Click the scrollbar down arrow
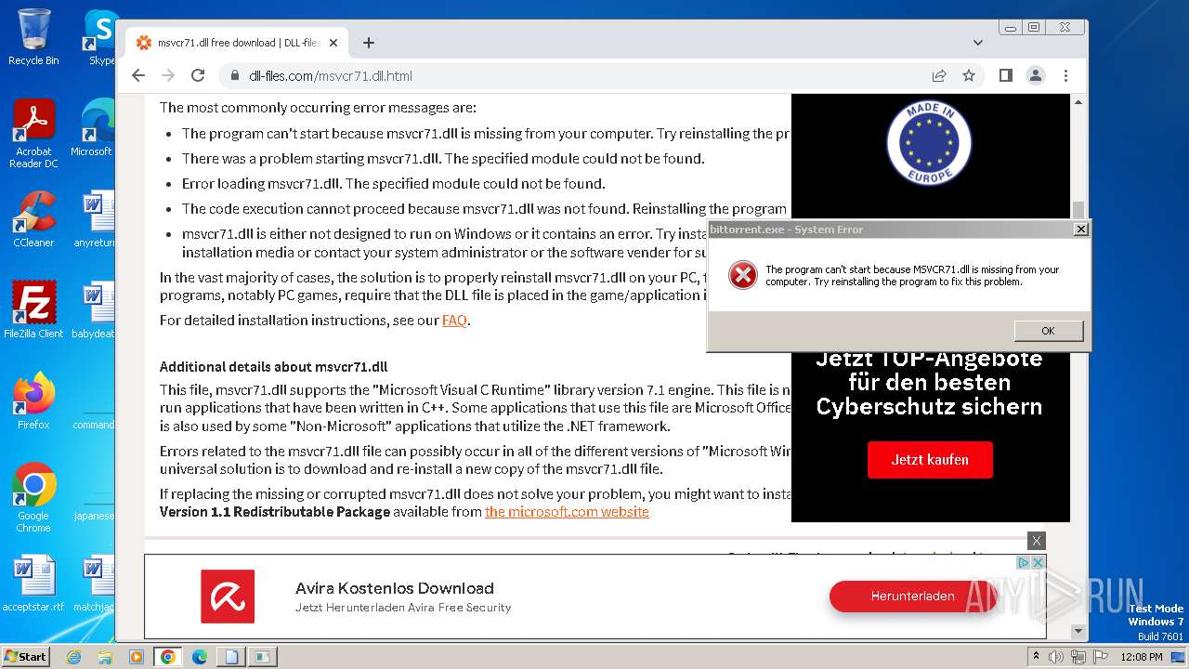Screen dimensions: 1189x669 pos(1078,632)
